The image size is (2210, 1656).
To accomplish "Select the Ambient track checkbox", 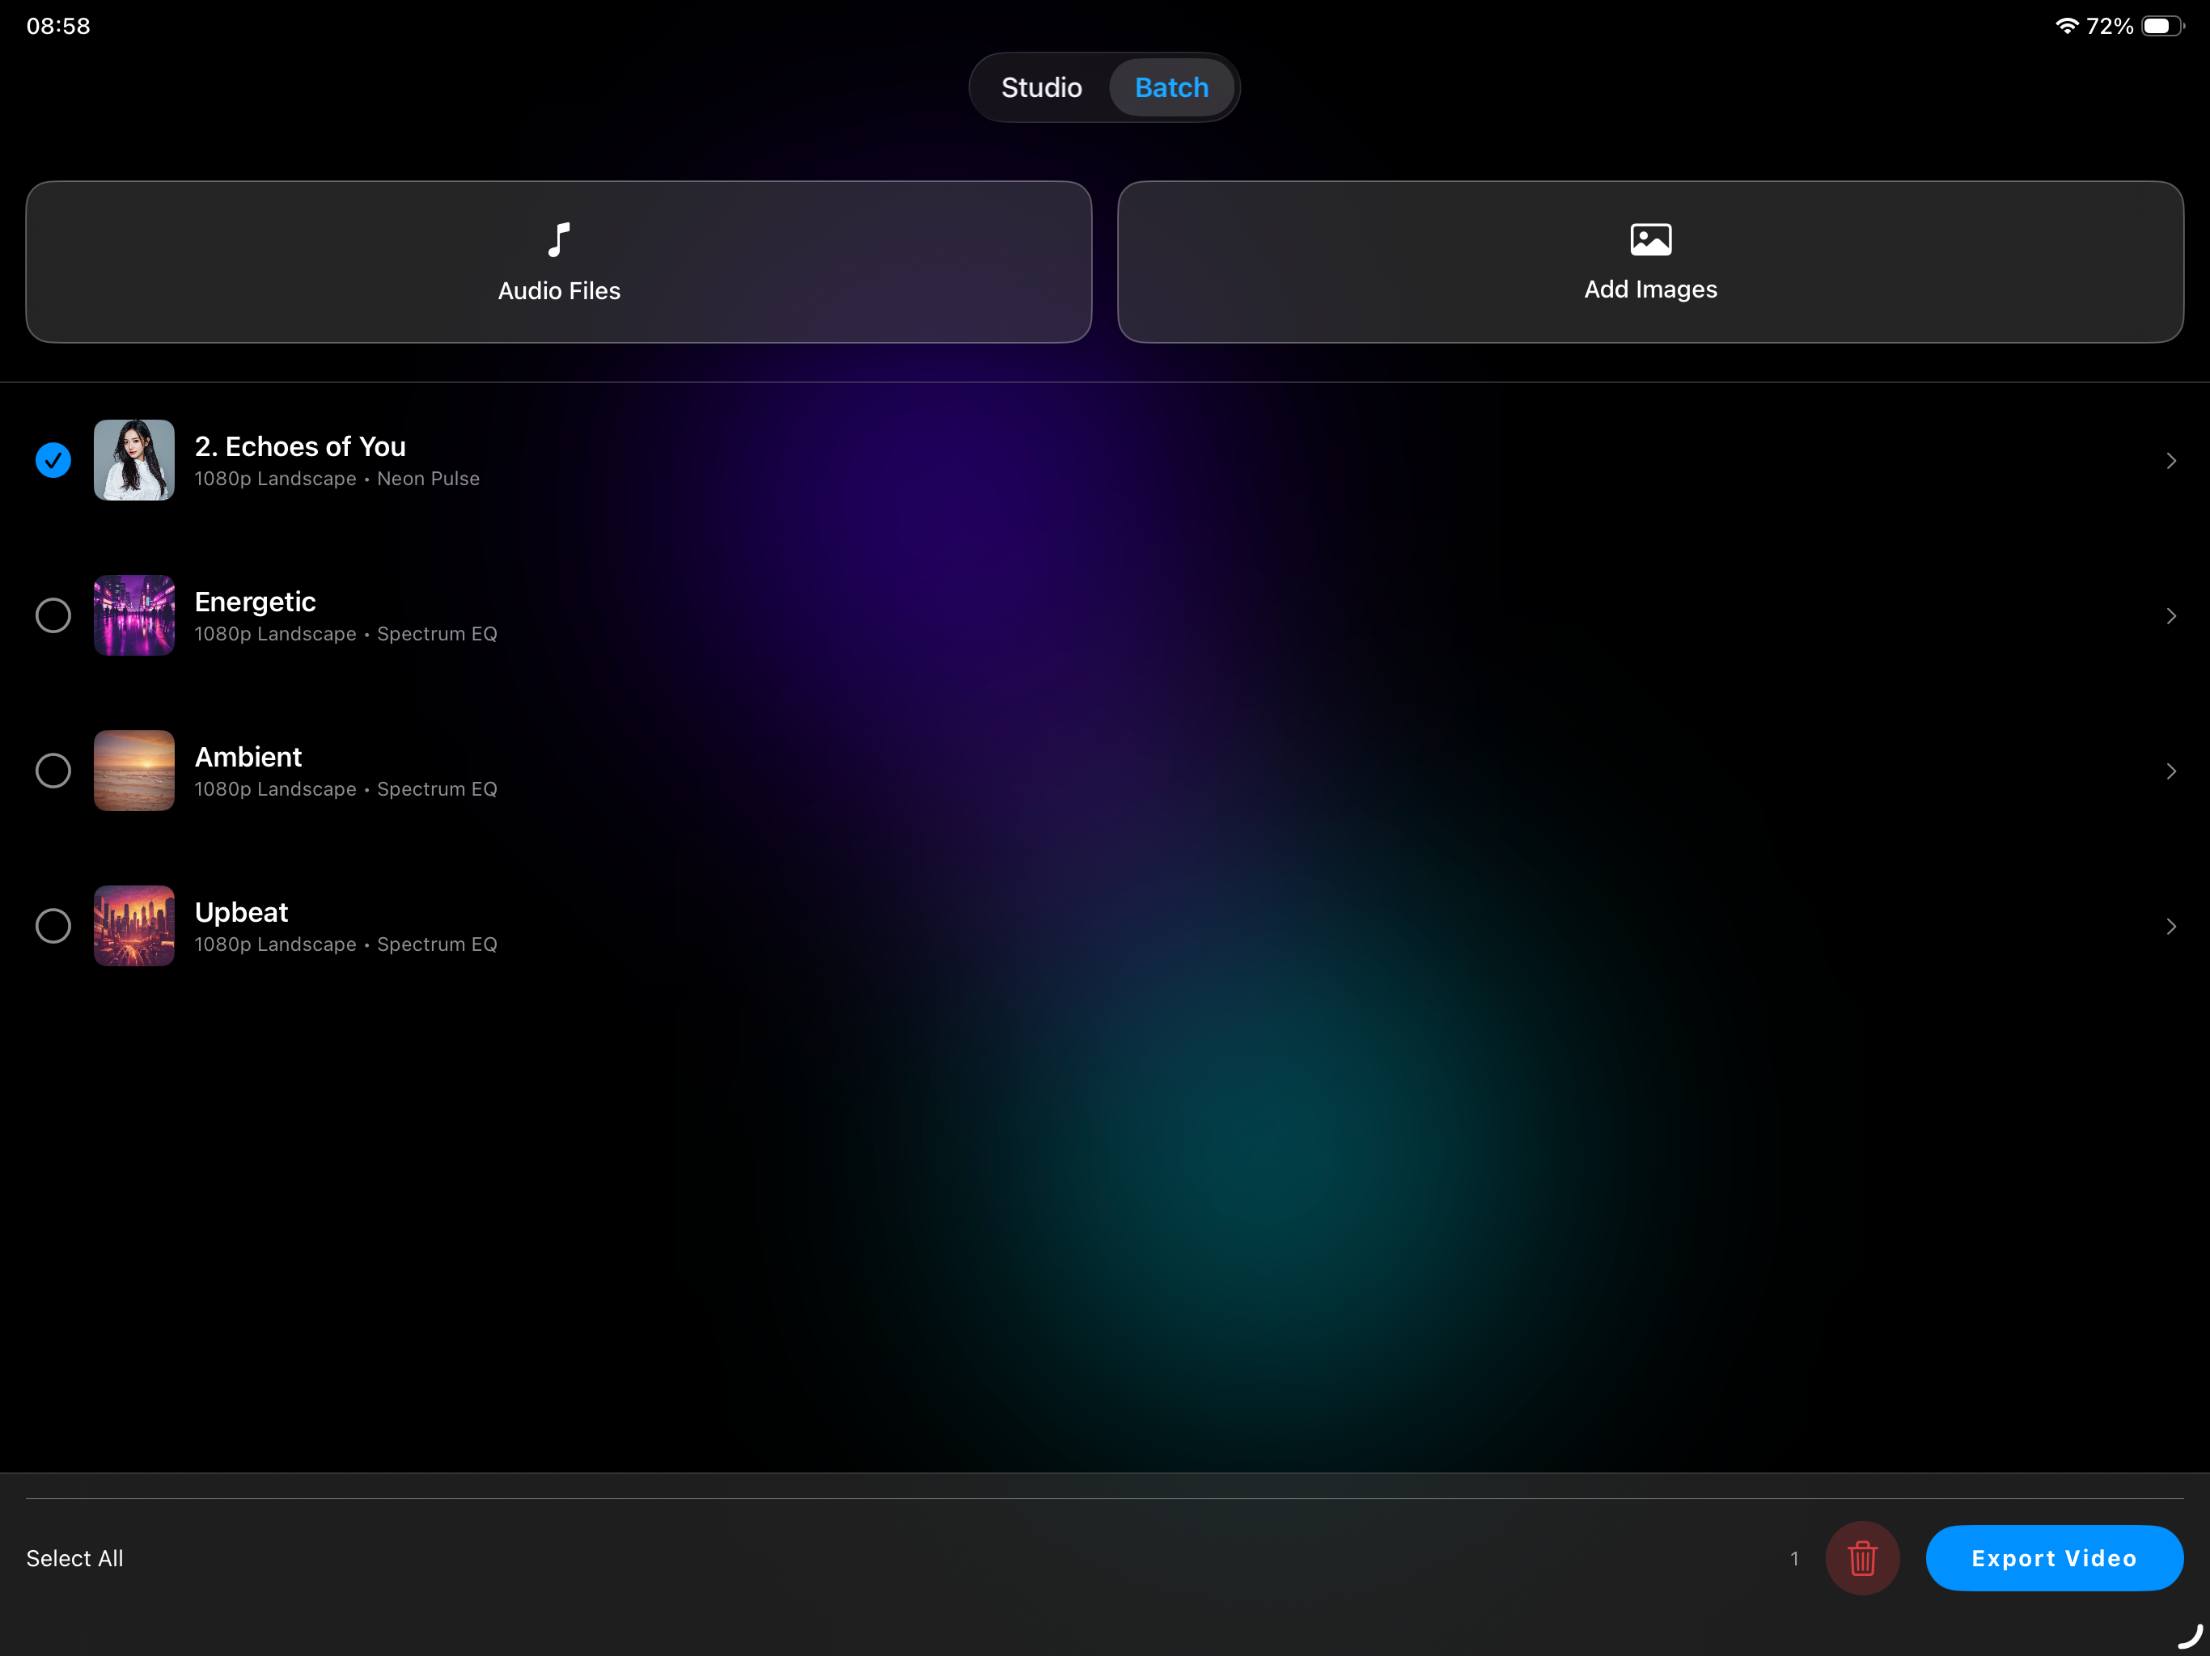I will tap(53, 771).
